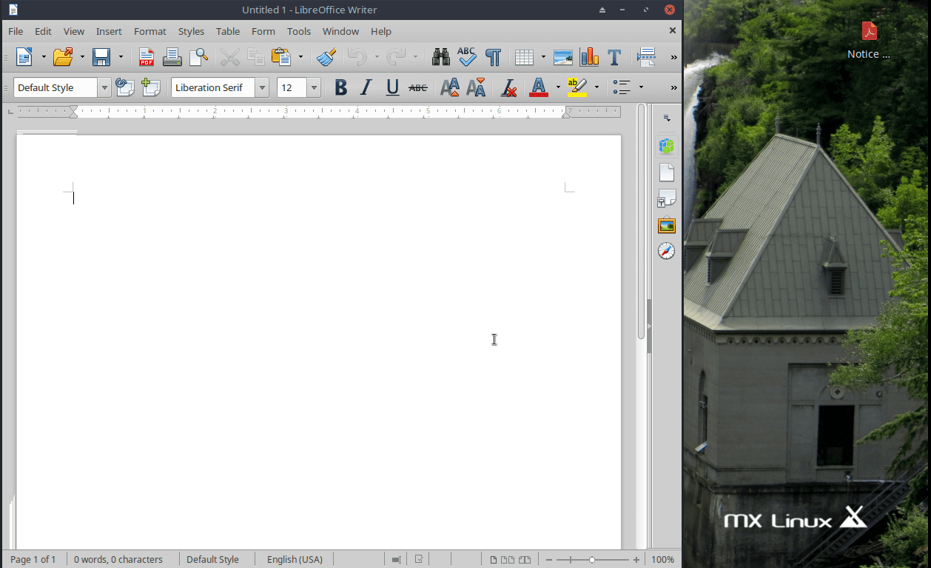
Task: Print the document with the printer icon
Action: (172, 57)
